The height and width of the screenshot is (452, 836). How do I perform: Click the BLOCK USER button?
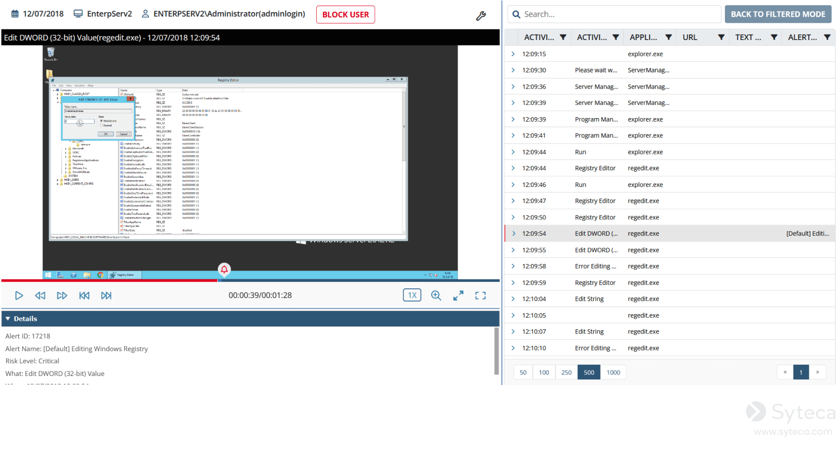346,15
